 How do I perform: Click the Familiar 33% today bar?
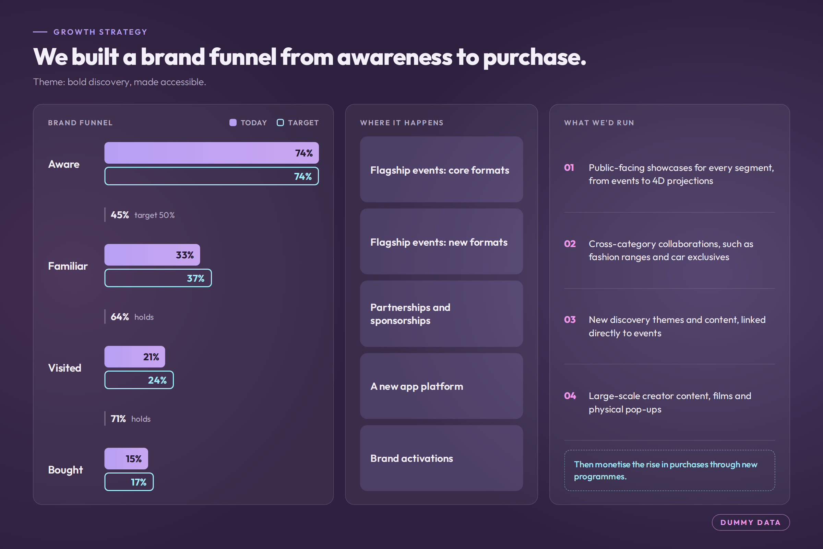(152, 255)
